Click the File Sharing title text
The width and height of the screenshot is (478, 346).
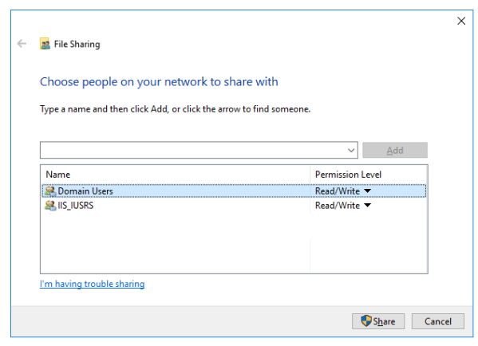(77, 44)
